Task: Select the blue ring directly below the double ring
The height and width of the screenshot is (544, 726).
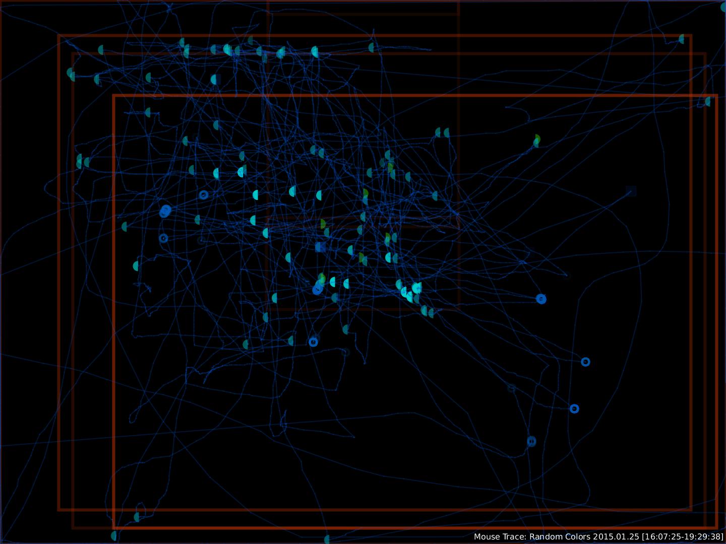Action: click(x=163, y=238)
